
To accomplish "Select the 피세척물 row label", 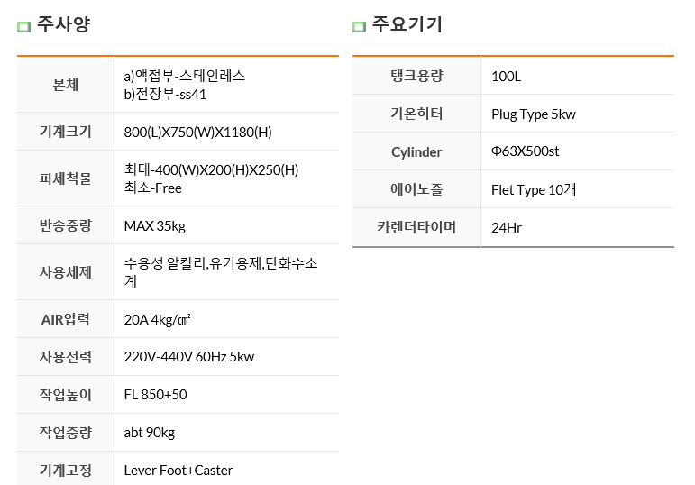I will point(66,178).
